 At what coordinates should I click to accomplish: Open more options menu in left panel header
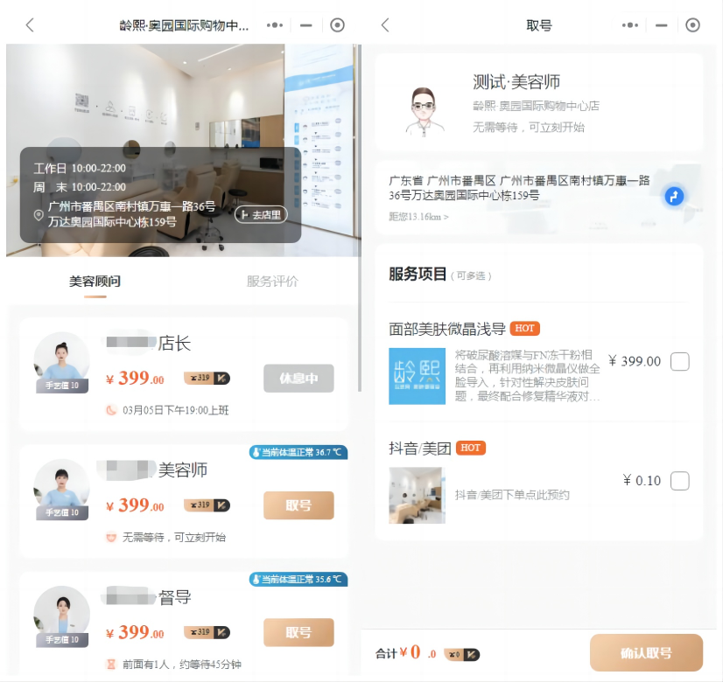275,25
